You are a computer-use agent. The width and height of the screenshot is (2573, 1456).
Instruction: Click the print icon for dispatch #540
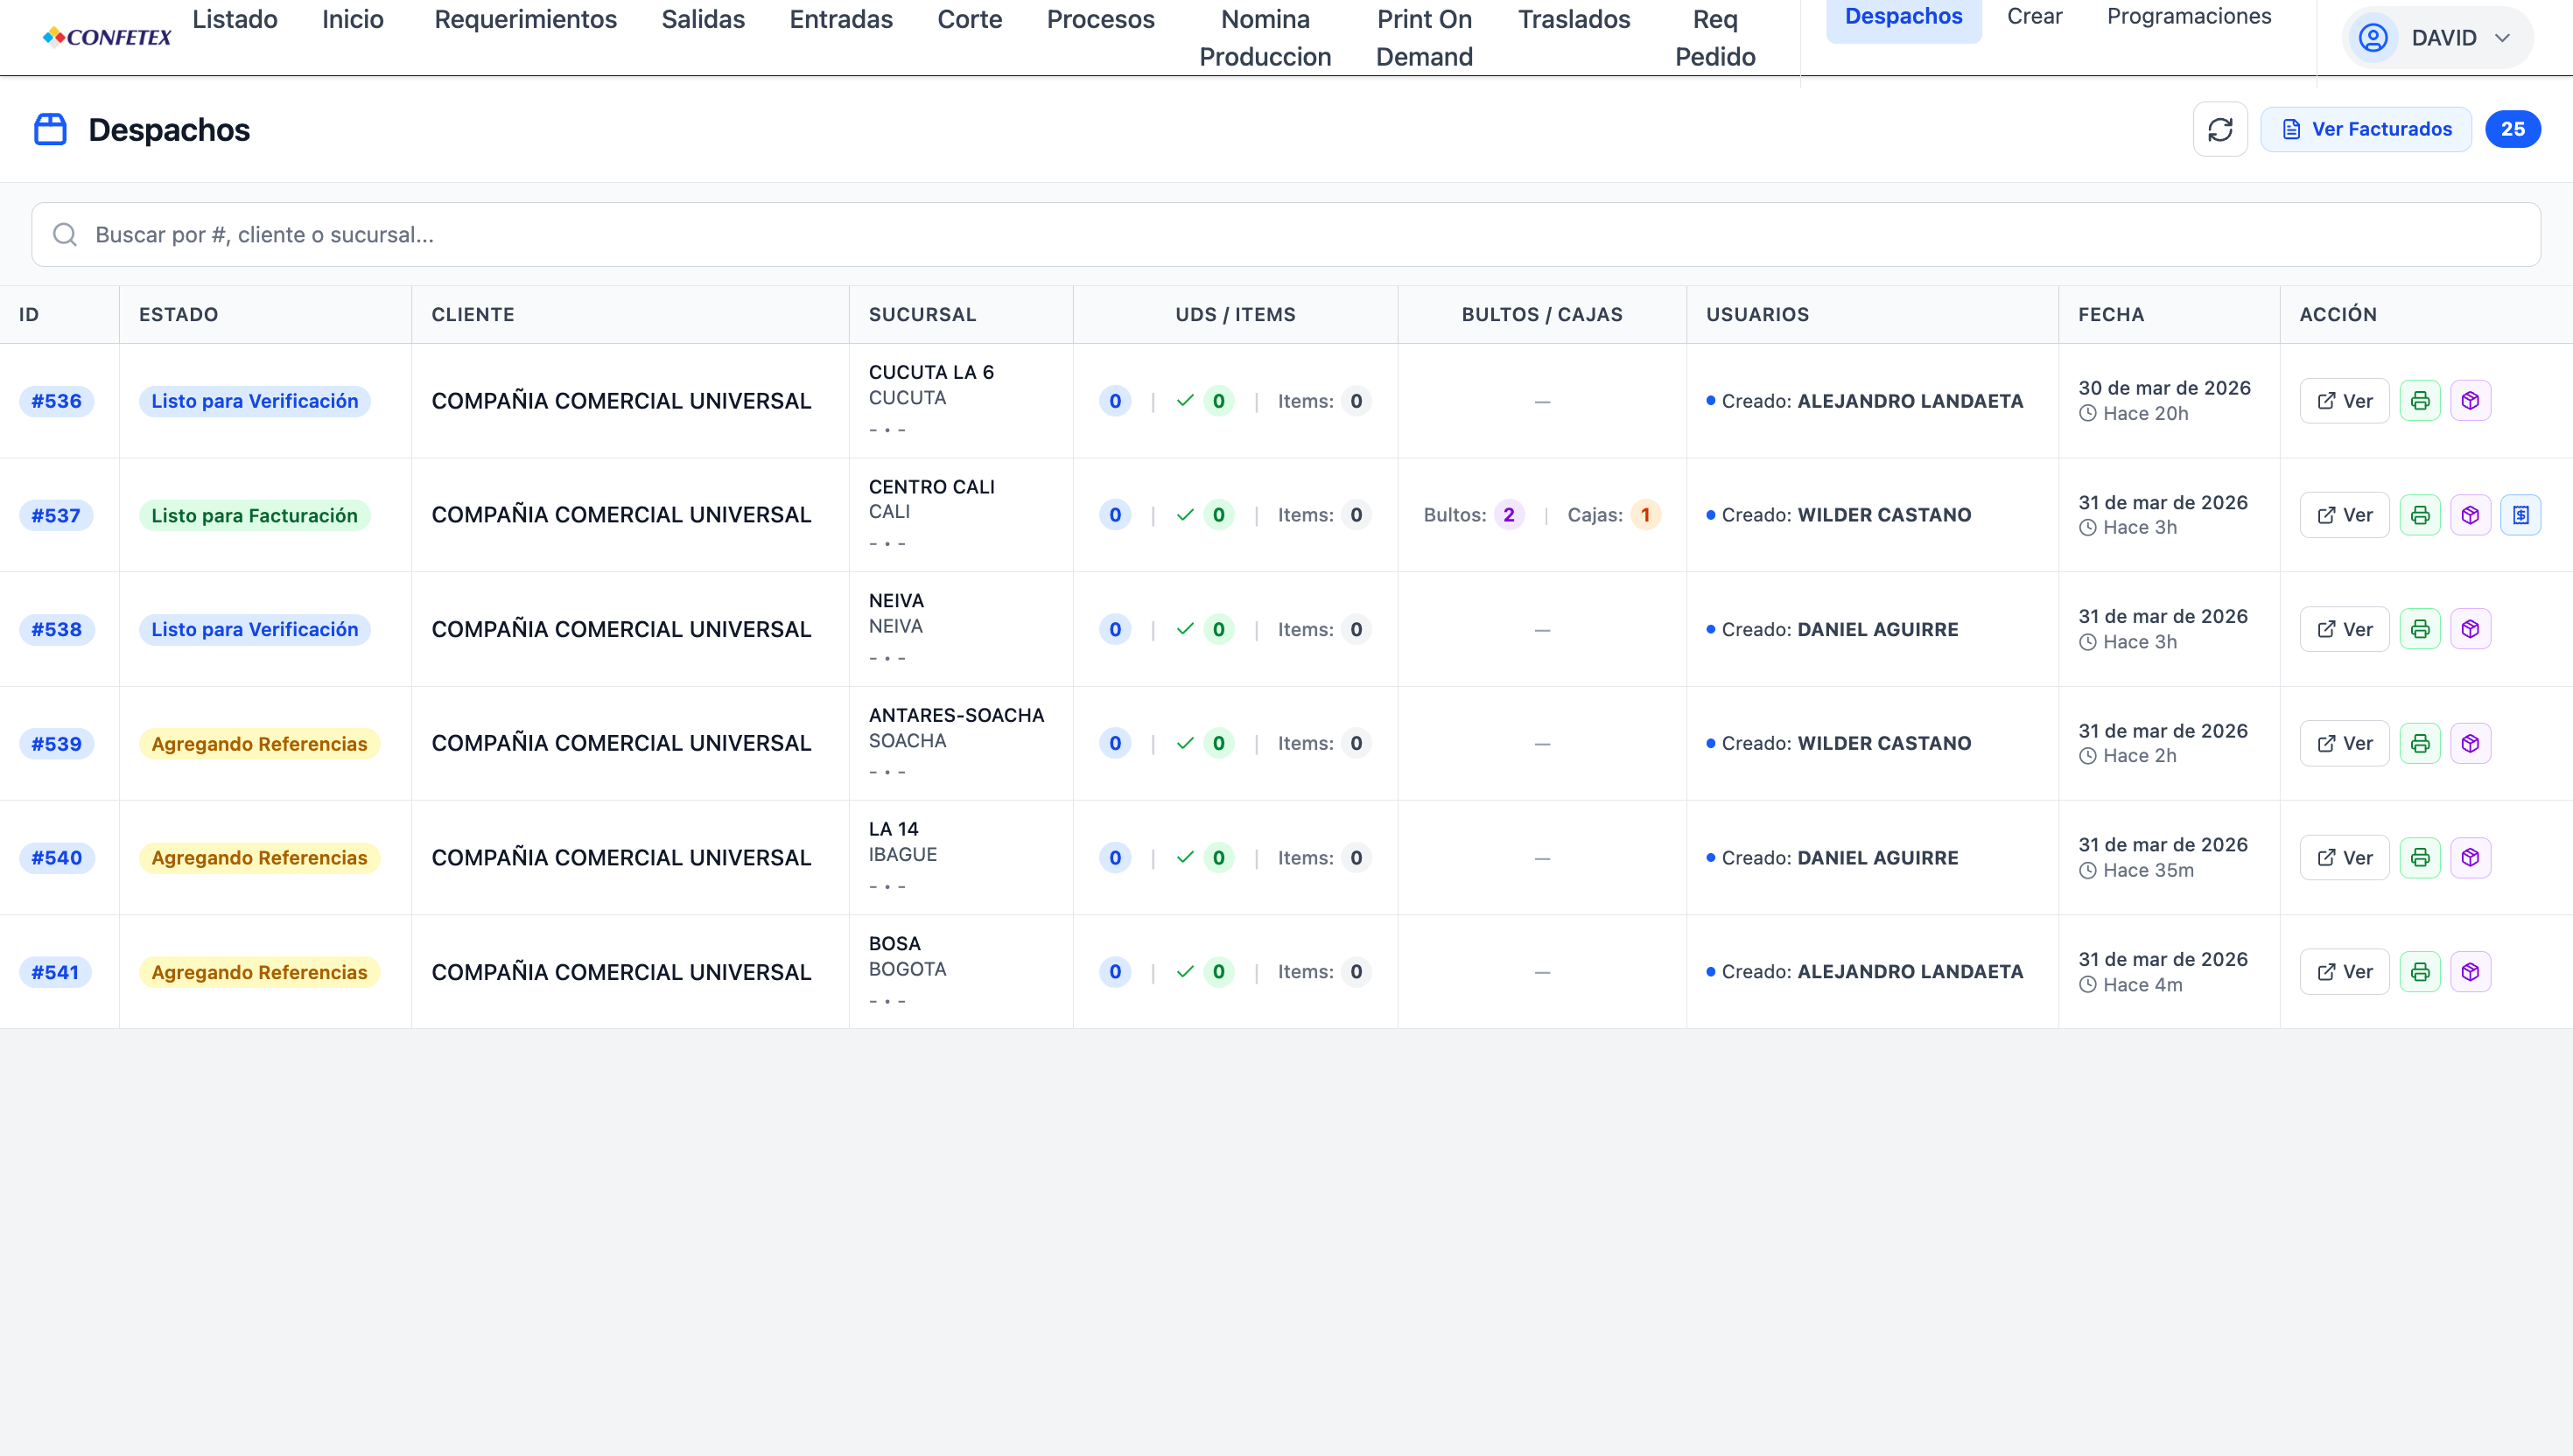2420,857
